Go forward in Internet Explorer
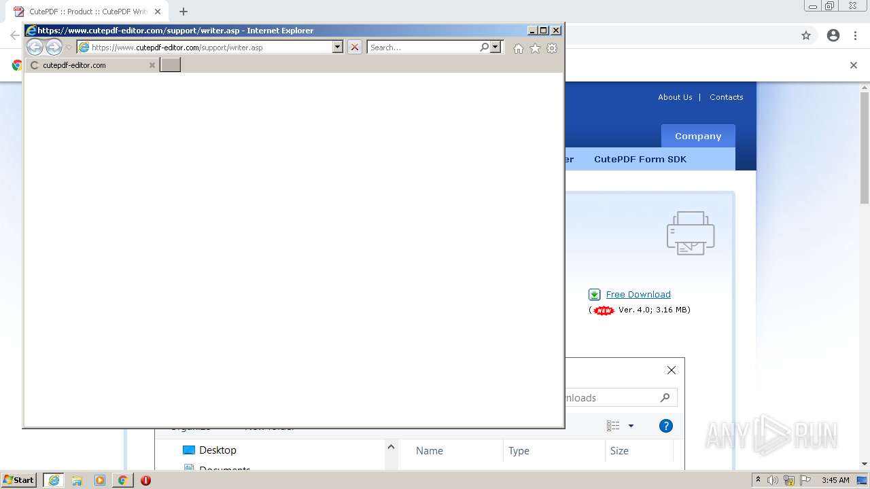 click(x=54, y=47)
